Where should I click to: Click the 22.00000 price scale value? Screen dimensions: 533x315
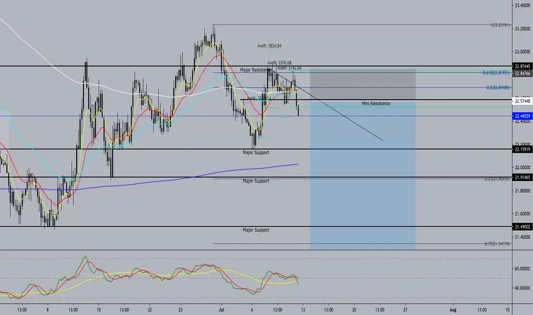[x=523, y=168]
